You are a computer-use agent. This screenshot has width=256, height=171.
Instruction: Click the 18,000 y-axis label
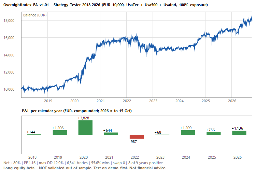coord(9,21)
